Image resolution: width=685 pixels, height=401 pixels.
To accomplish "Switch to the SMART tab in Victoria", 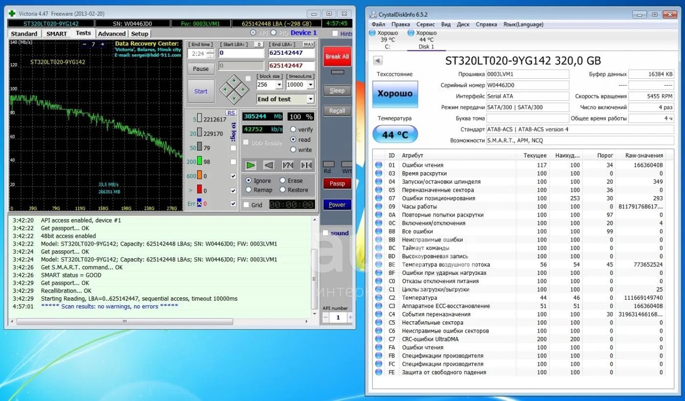I will [x=57, y=34].
